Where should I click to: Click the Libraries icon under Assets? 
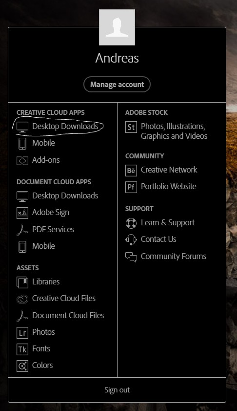(x=22, y=282)
